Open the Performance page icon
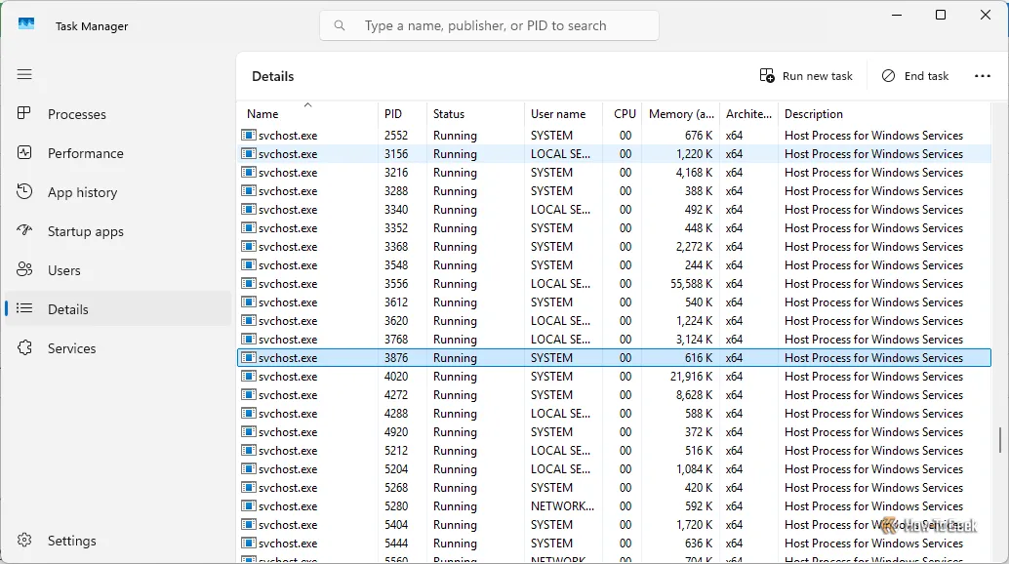Image resolution: width=1009 pixels, height=564 pixels. tap(25, 153)
